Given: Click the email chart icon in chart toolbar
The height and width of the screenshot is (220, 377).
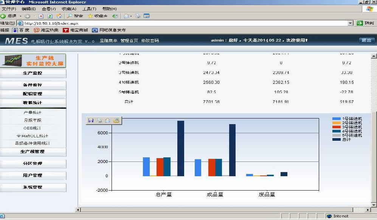Looking at the screenshot, I should click(x=107, y=120).
